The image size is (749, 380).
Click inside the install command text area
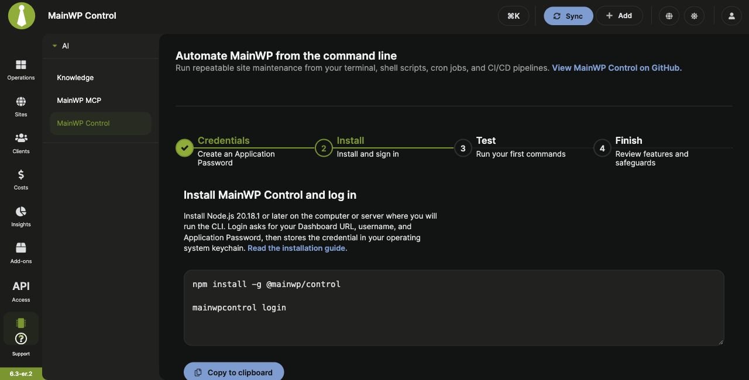tap(453, 308)
